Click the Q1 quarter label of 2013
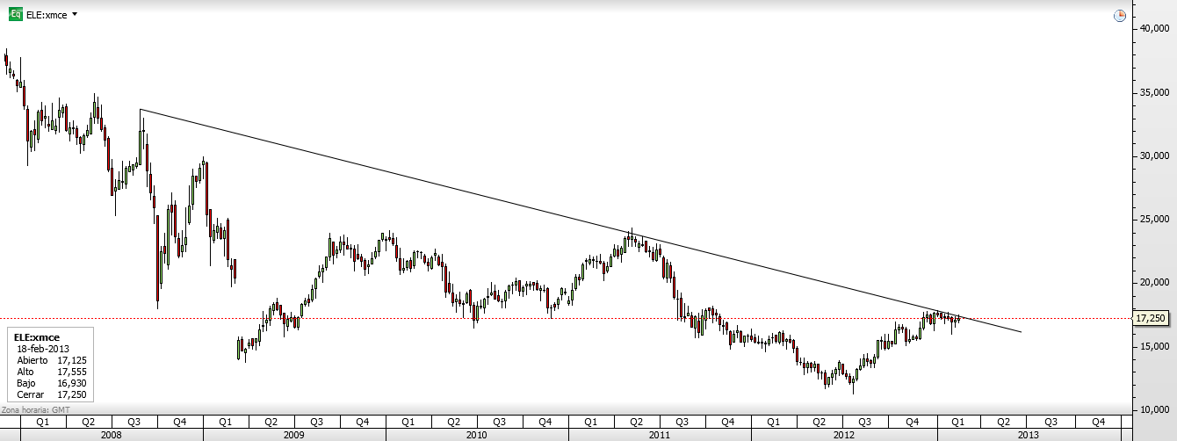The width and height of the screenshot is (1177, 441). point(957,422)
